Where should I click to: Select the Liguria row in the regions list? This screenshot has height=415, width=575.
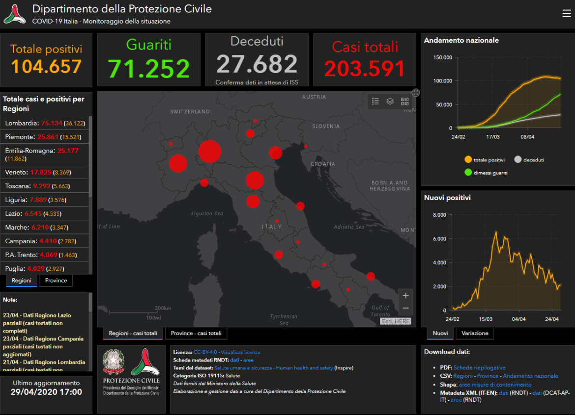[45, 200]
